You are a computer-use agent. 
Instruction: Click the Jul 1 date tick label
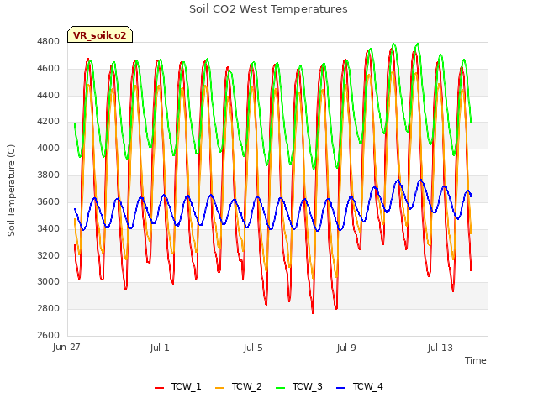(160, 348)
